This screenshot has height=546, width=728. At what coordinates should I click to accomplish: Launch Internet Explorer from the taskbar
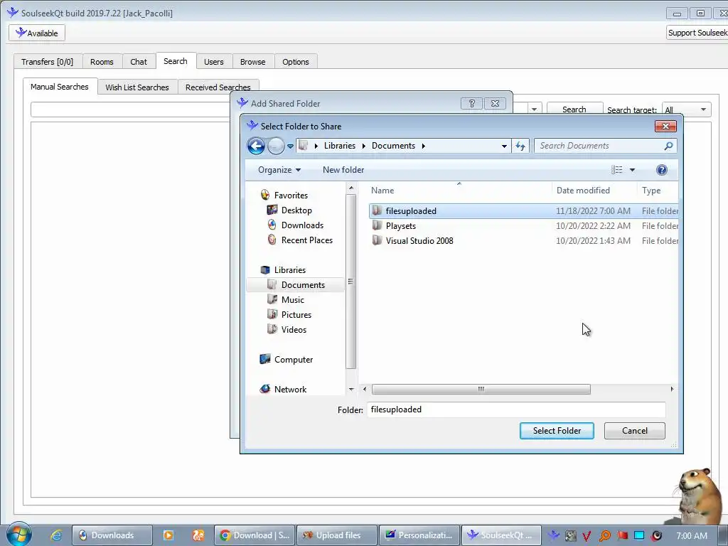(56, 535)
